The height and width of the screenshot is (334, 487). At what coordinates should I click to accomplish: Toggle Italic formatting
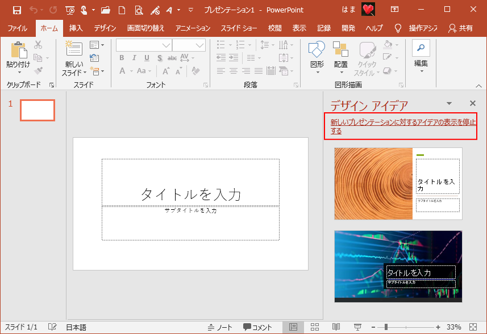pos(134,58)
